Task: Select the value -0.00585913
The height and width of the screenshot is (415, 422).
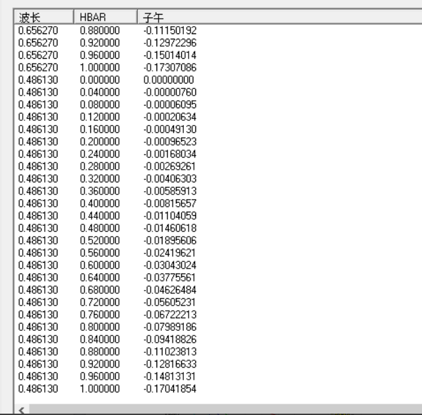Action: (170, 191)
